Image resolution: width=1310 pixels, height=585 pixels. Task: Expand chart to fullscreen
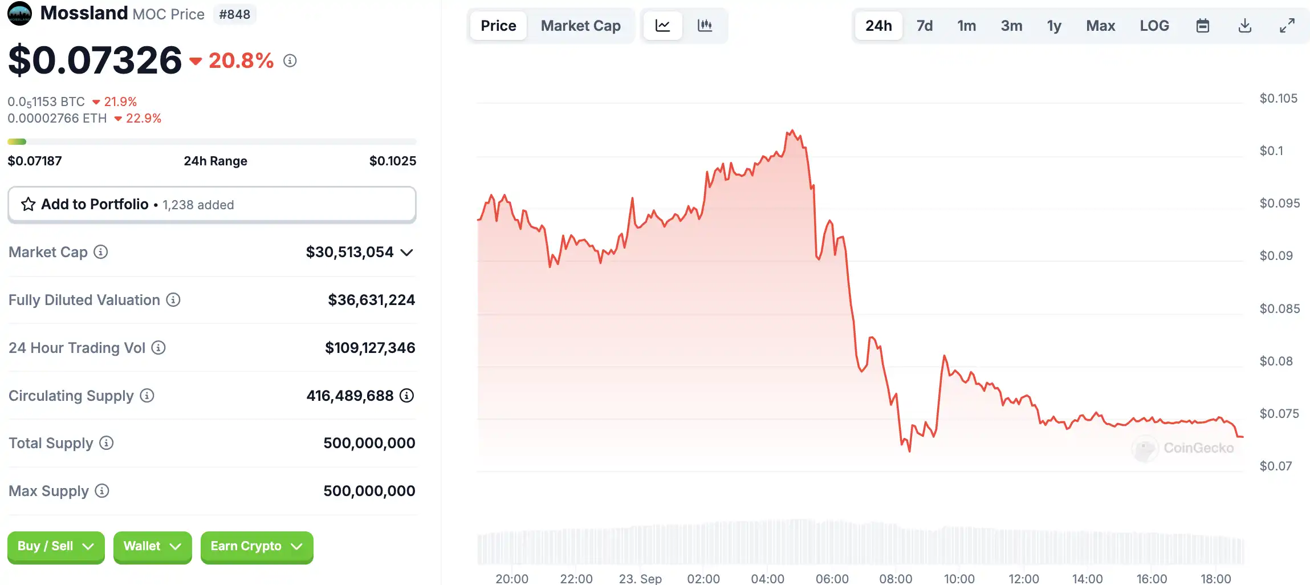[1287, 26]
